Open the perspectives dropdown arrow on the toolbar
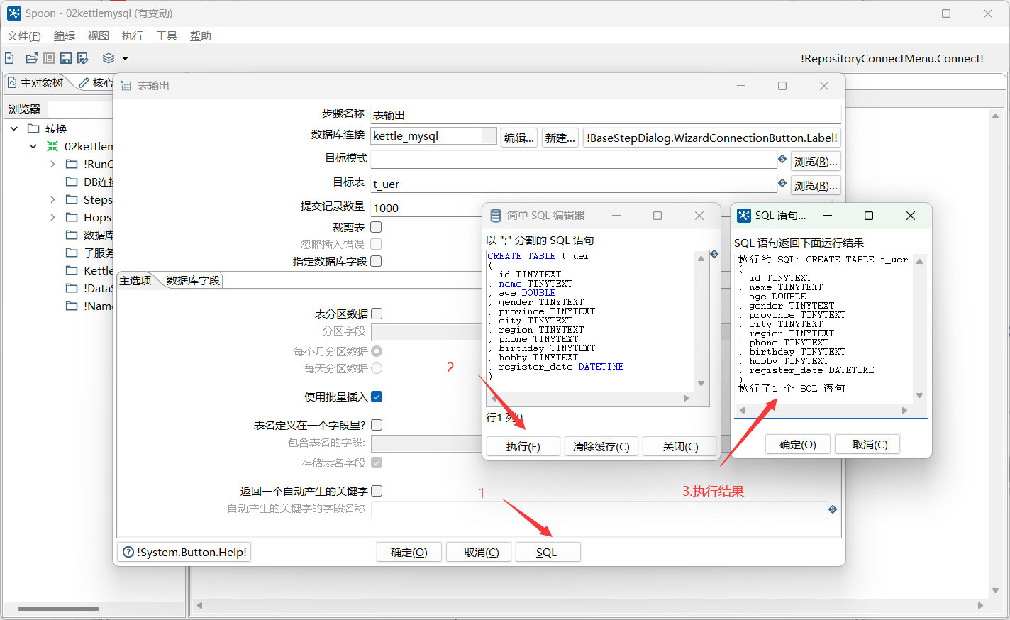 pyautogui.click(x=124, y=58)
